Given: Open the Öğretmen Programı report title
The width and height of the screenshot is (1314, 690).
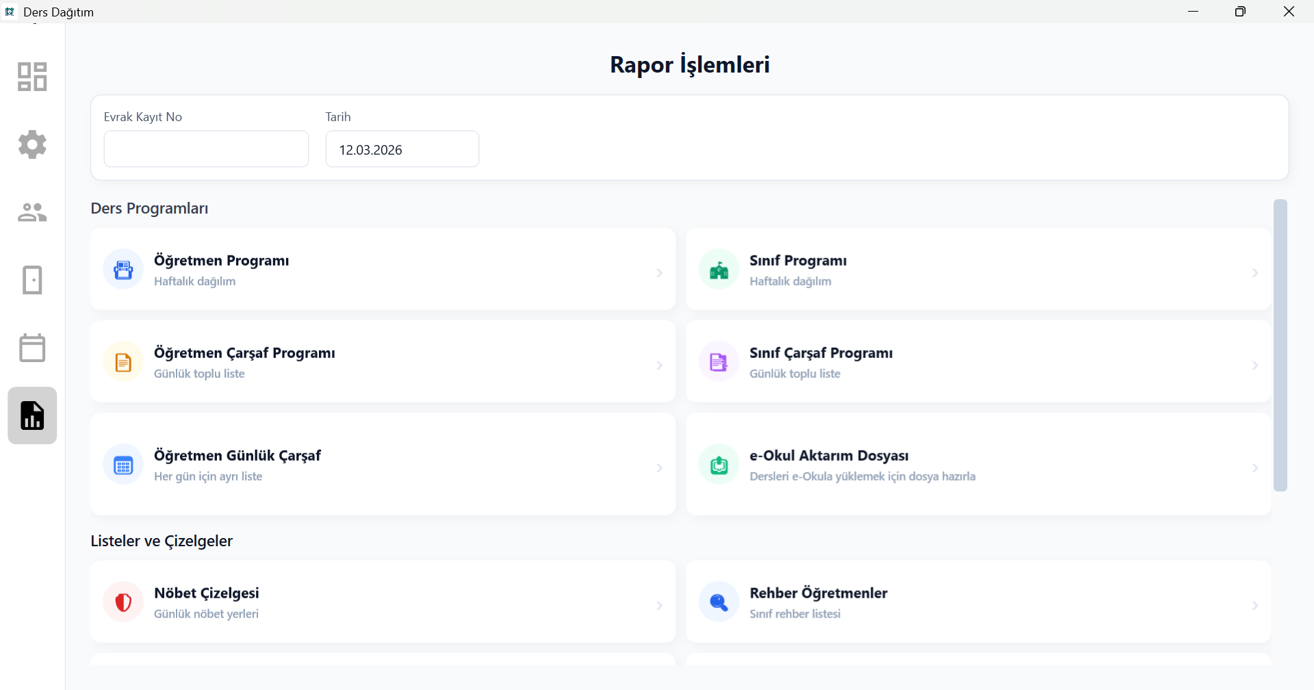Looking at the screenshot, I should (221, 261).
